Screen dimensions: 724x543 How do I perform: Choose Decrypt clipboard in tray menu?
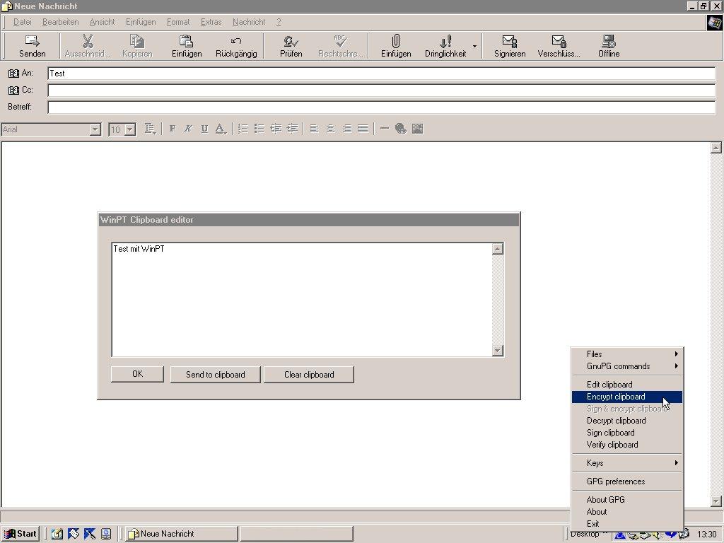coord(627,421)
